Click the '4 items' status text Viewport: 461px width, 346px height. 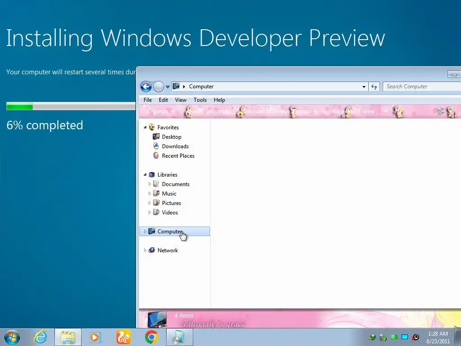click(184, 316)
